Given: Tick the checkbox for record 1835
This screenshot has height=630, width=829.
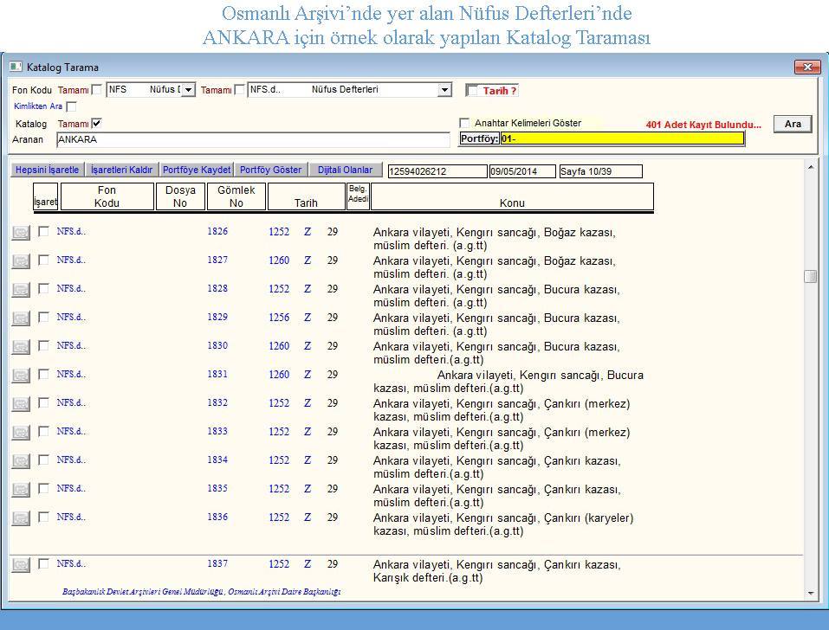Looking at the screenshot, I should [43, 488].
